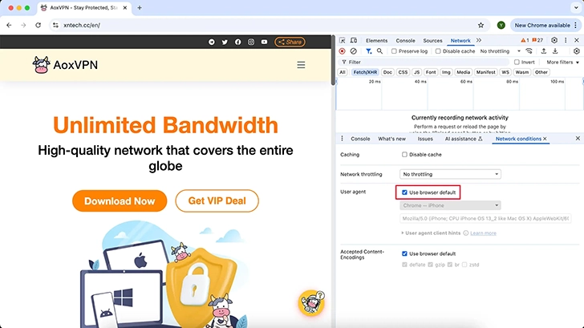Click the page vertical scrollbar thumb
Viewport: 584px width, 328px height.
(x=333, y=60)
